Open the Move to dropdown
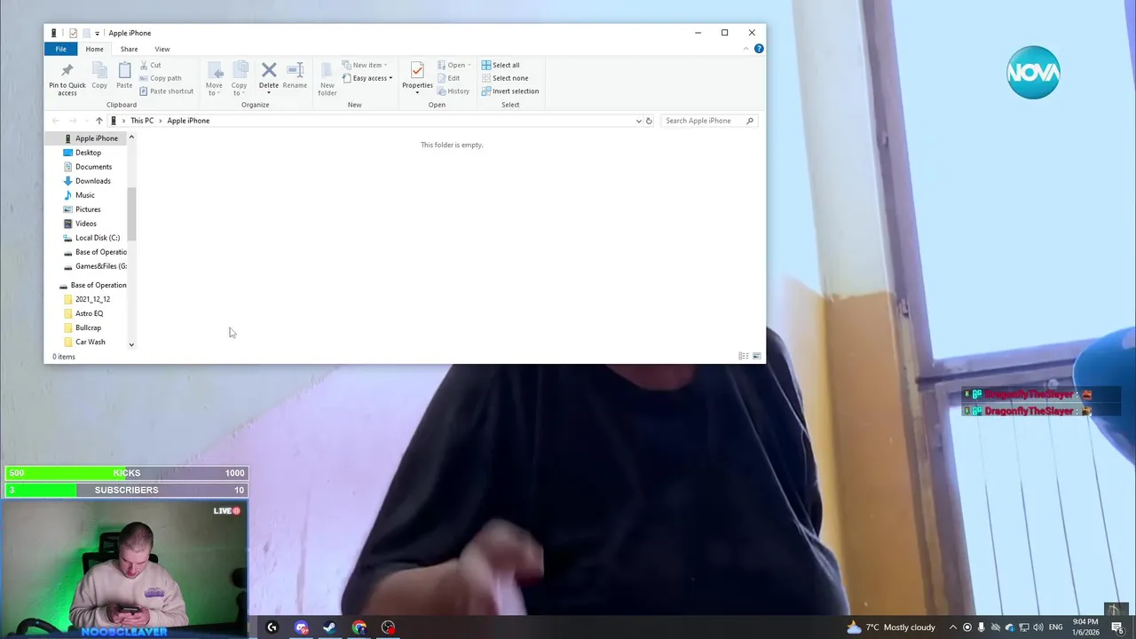 214,78
